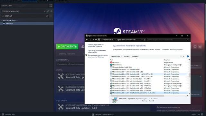The height and width of the screenshot is (116, 206).
Task: Click the MEGAsync red app icon
Action: point(111,63)
